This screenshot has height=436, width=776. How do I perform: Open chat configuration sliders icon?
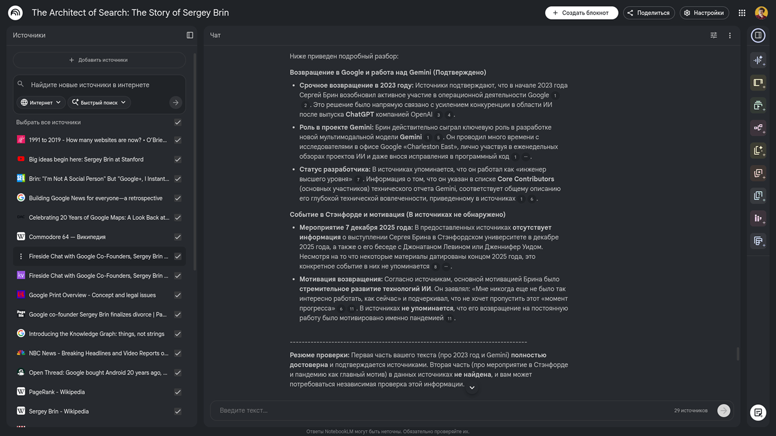pyautogui.click(x=714, y=35)
